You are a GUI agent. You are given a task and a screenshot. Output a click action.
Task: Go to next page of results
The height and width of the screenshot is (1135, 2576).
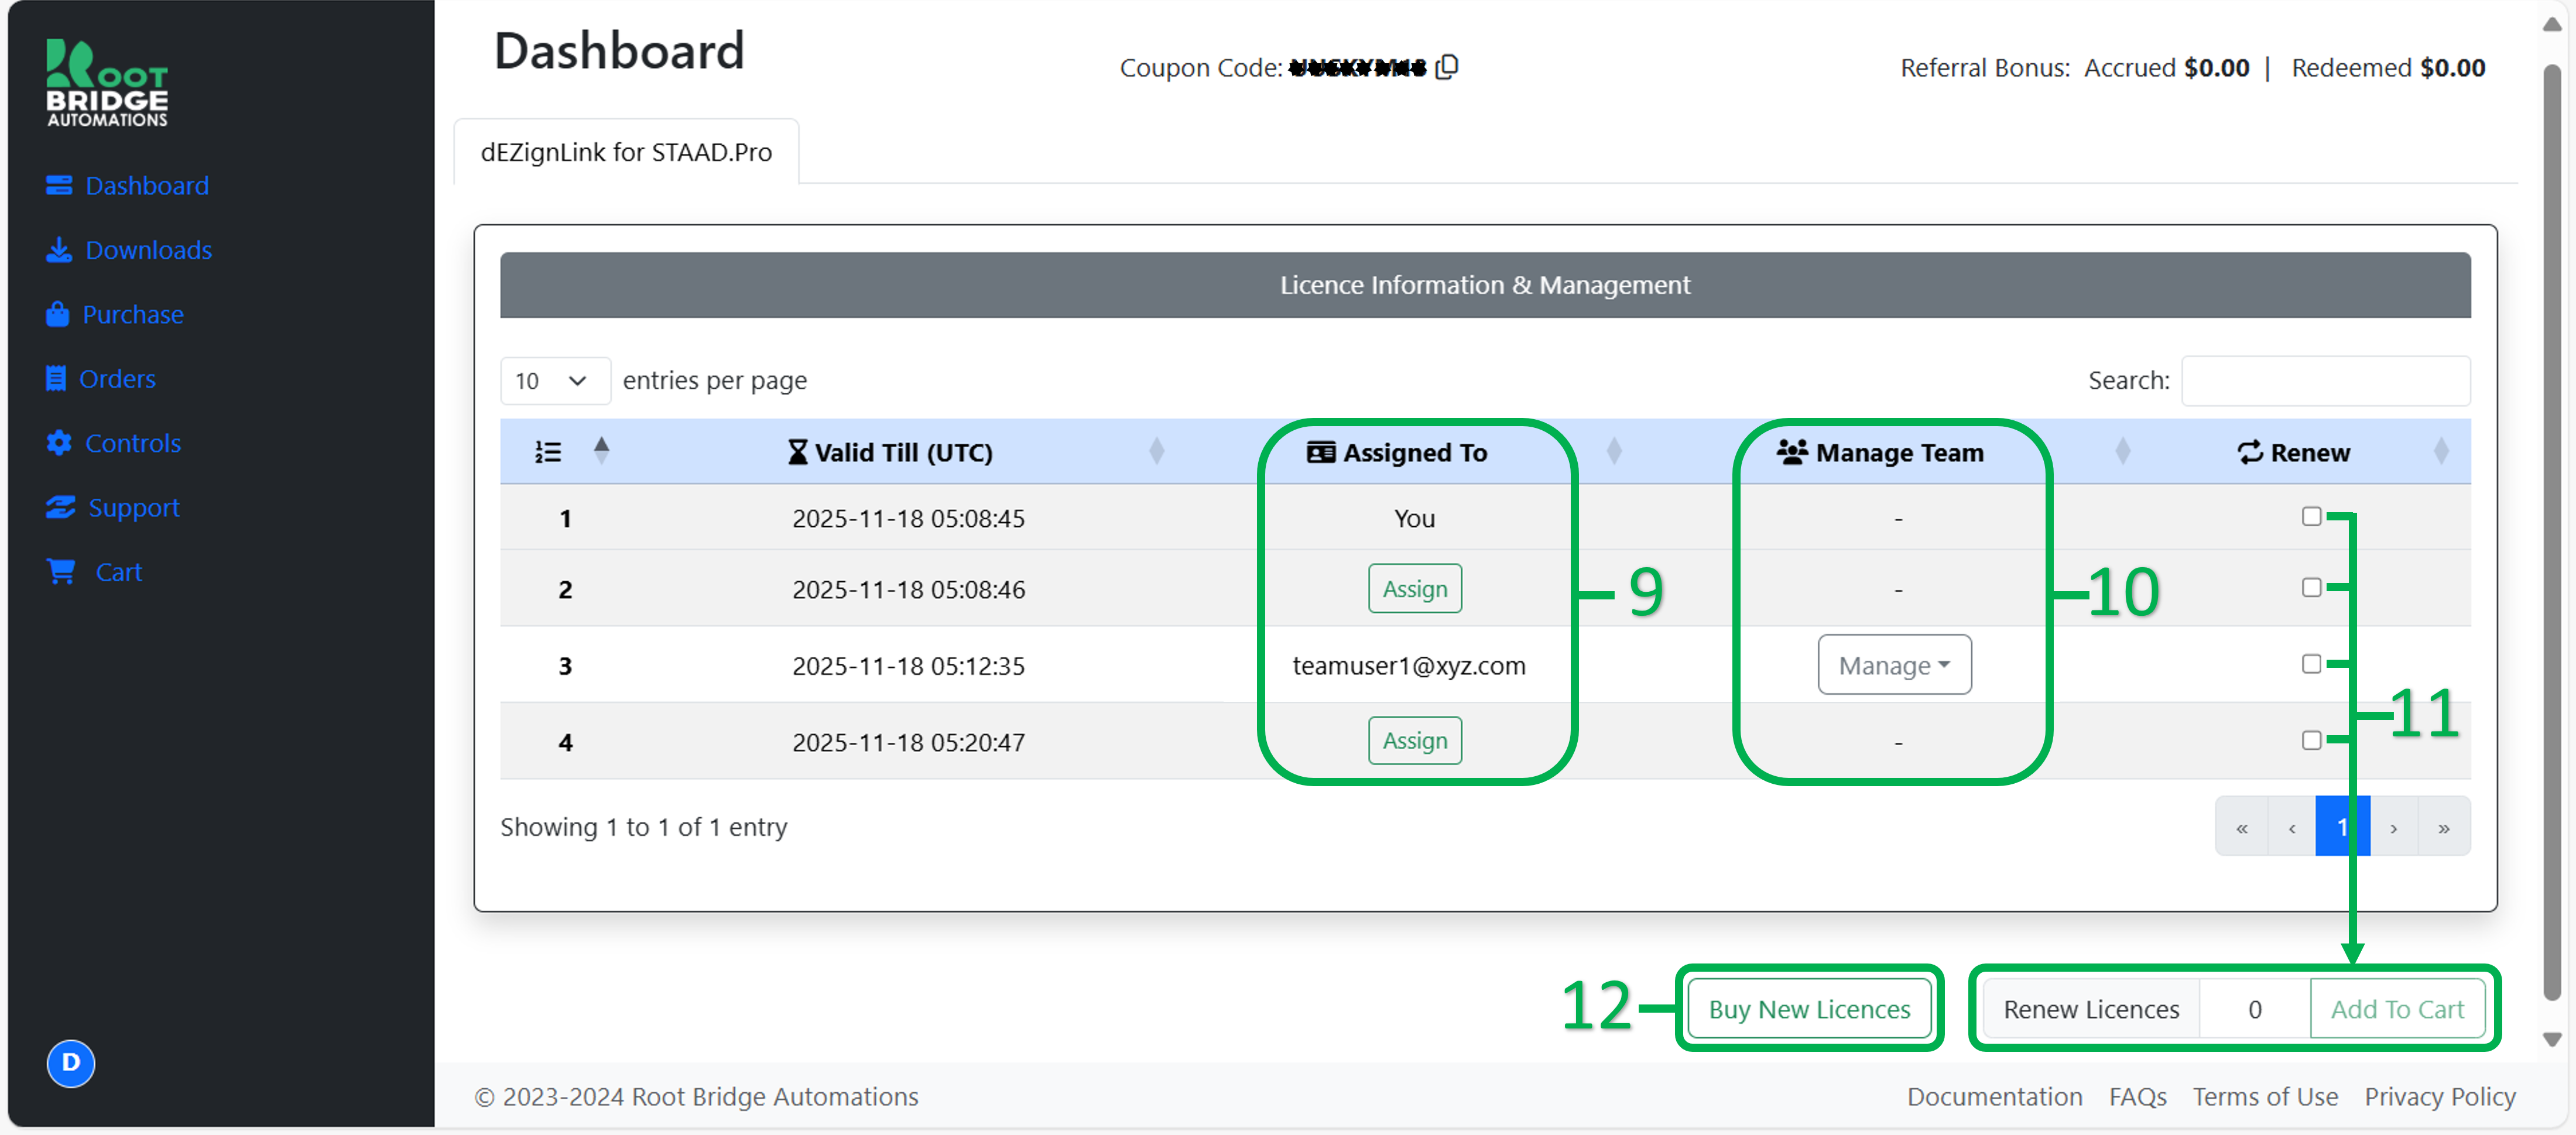point(2393,827)
